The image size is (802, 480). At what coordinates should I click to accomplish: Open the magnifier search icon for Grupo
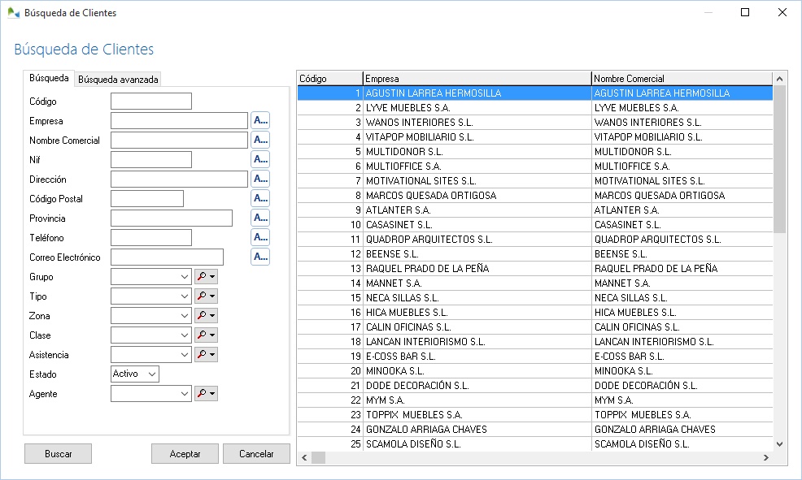pos(202,277)
